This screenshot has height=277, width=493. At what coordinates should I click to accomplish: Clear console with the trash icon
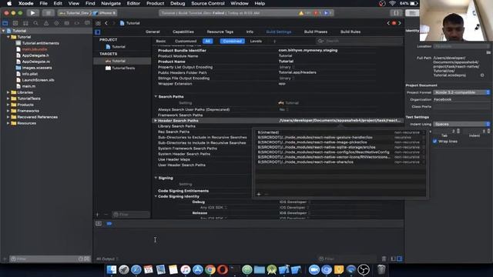(384, 259)
